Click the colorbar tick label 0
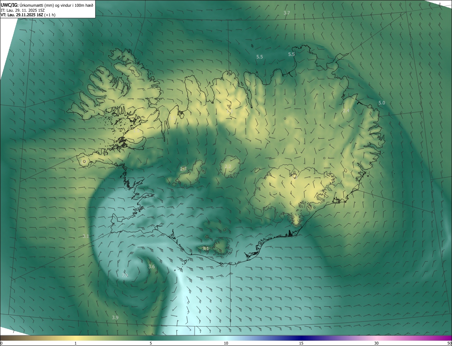 point(1,344)
